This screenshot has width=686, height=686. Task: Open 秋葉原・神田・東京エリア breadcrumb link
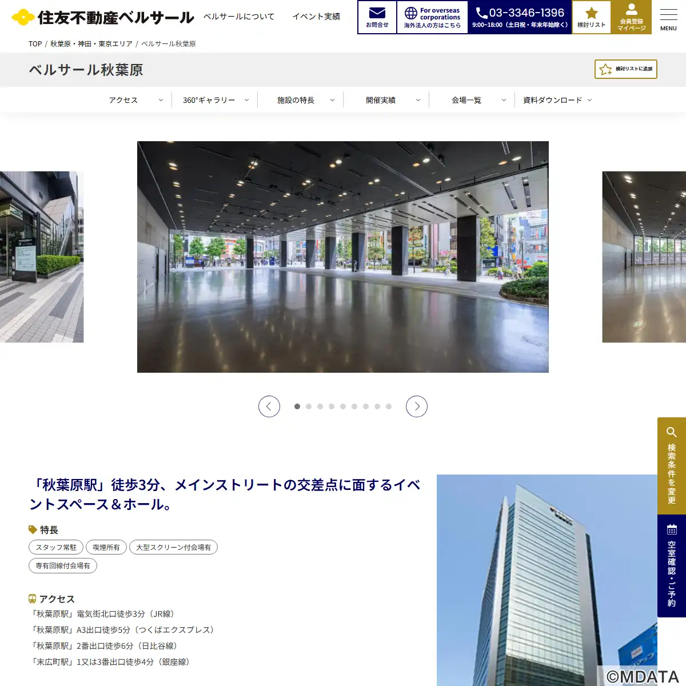pos(91,44)
